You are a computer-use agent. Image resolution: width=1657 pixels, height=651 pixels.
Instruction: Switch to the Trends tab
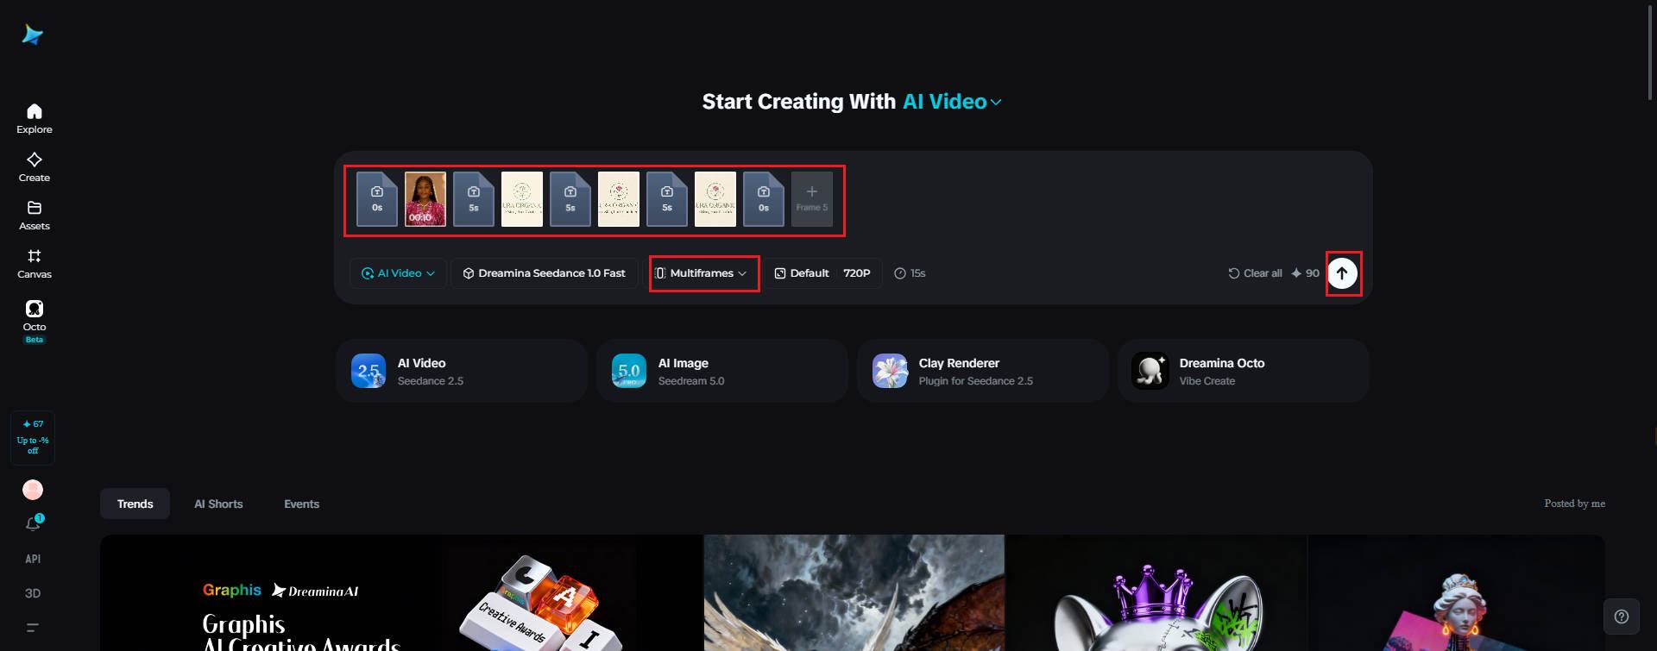click(x=135, y=504)
